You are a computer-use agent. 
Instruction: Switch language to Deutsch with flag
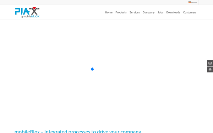point(193,2)
